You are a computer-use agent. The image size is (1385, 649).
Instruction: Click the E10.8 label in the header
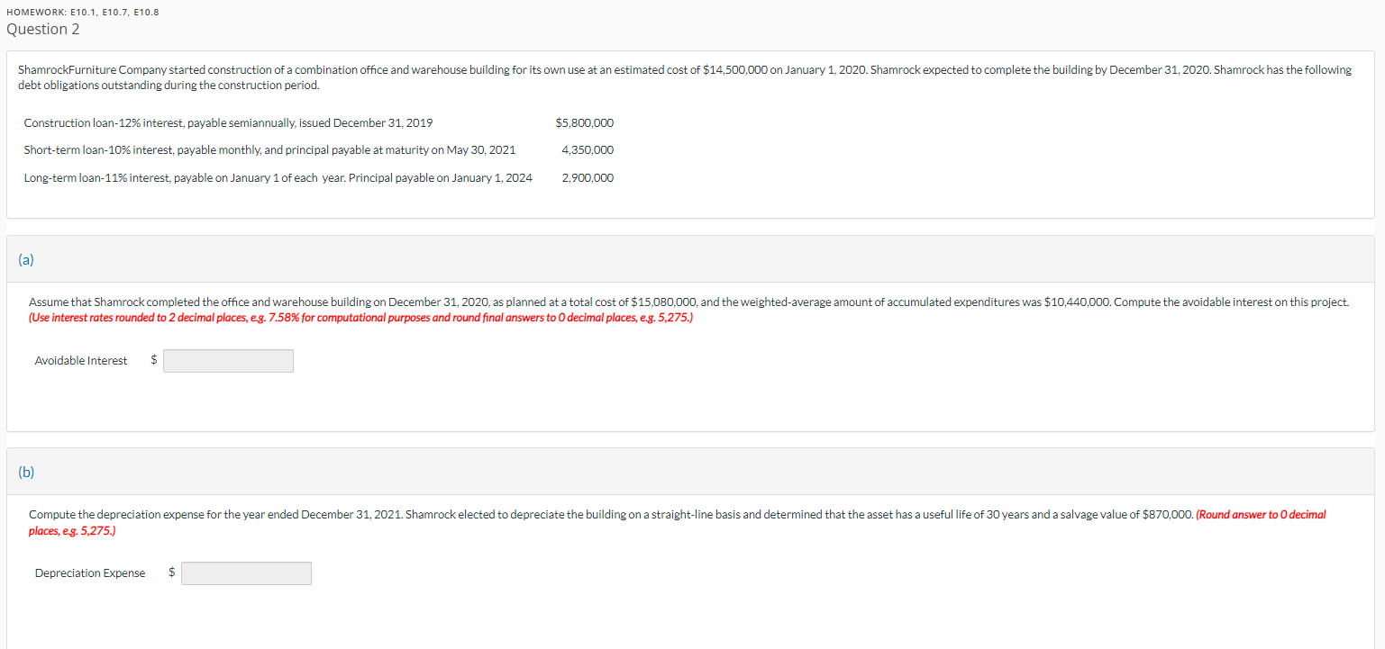[146, 12]
